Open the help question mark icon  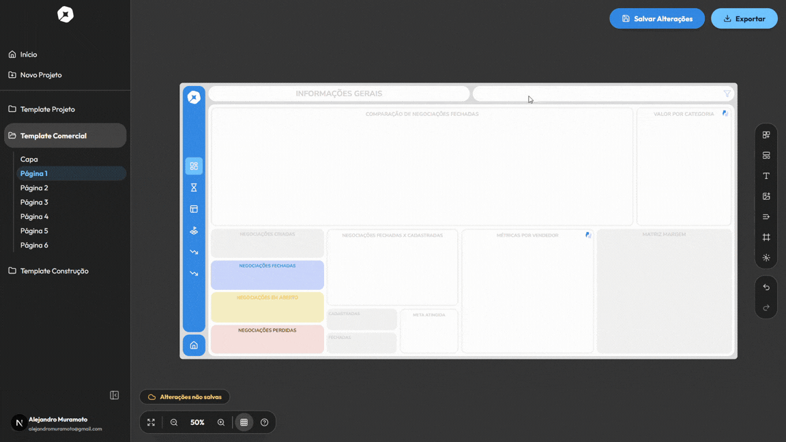(x=265, y=422)
